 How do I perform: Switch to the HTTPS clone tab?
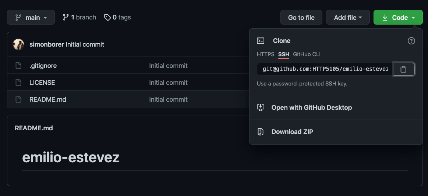(x=265, y=54)
